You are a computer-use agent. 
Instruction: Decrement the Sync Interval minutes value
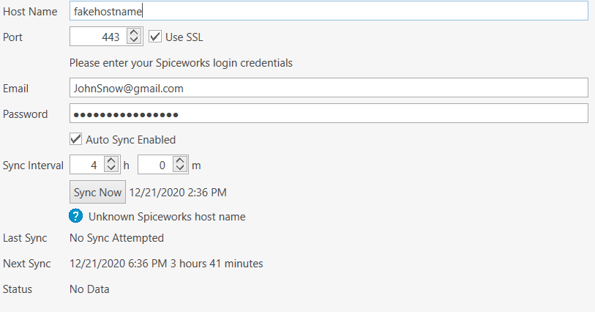point(179,169)
